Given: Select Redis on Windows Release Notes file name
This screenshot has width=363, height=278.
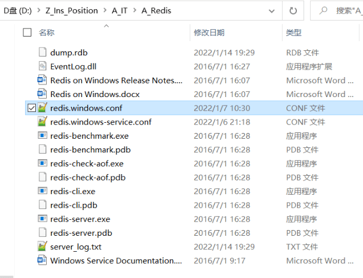Looking at the screenshot, I should 116,80.
